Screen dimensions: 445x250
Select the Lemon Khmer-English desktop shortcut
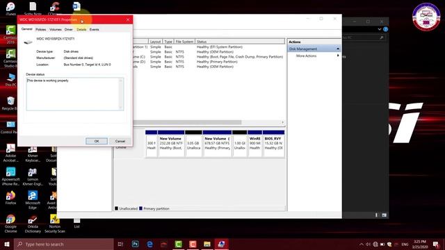33,176
